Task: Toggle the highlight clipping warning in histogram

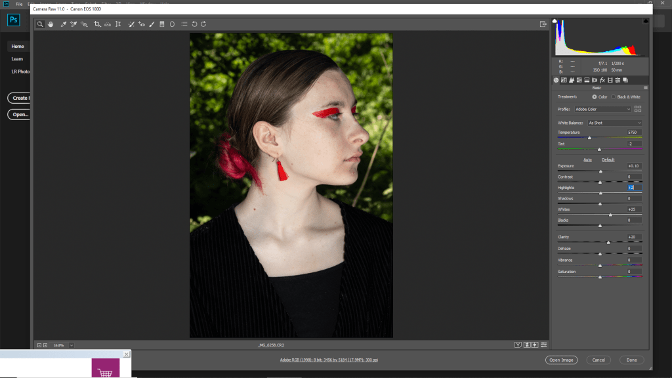Action: coord(644,22)
